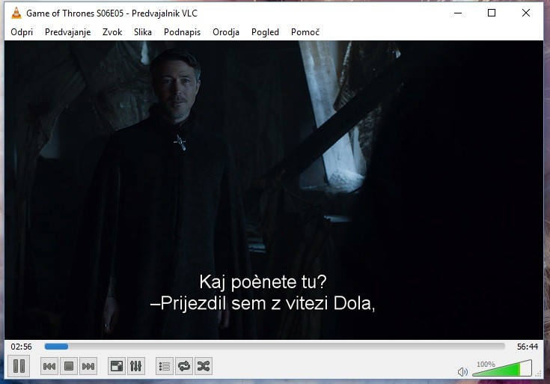This screenshot has width=550, height=384.
Task: Toggle loop repeat mode
Action: pos(184,366)
